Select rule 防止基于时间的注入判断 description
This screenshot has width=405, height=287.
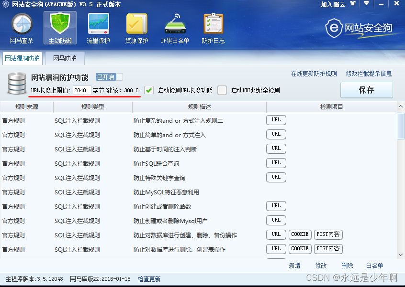(x=165, y=149)
